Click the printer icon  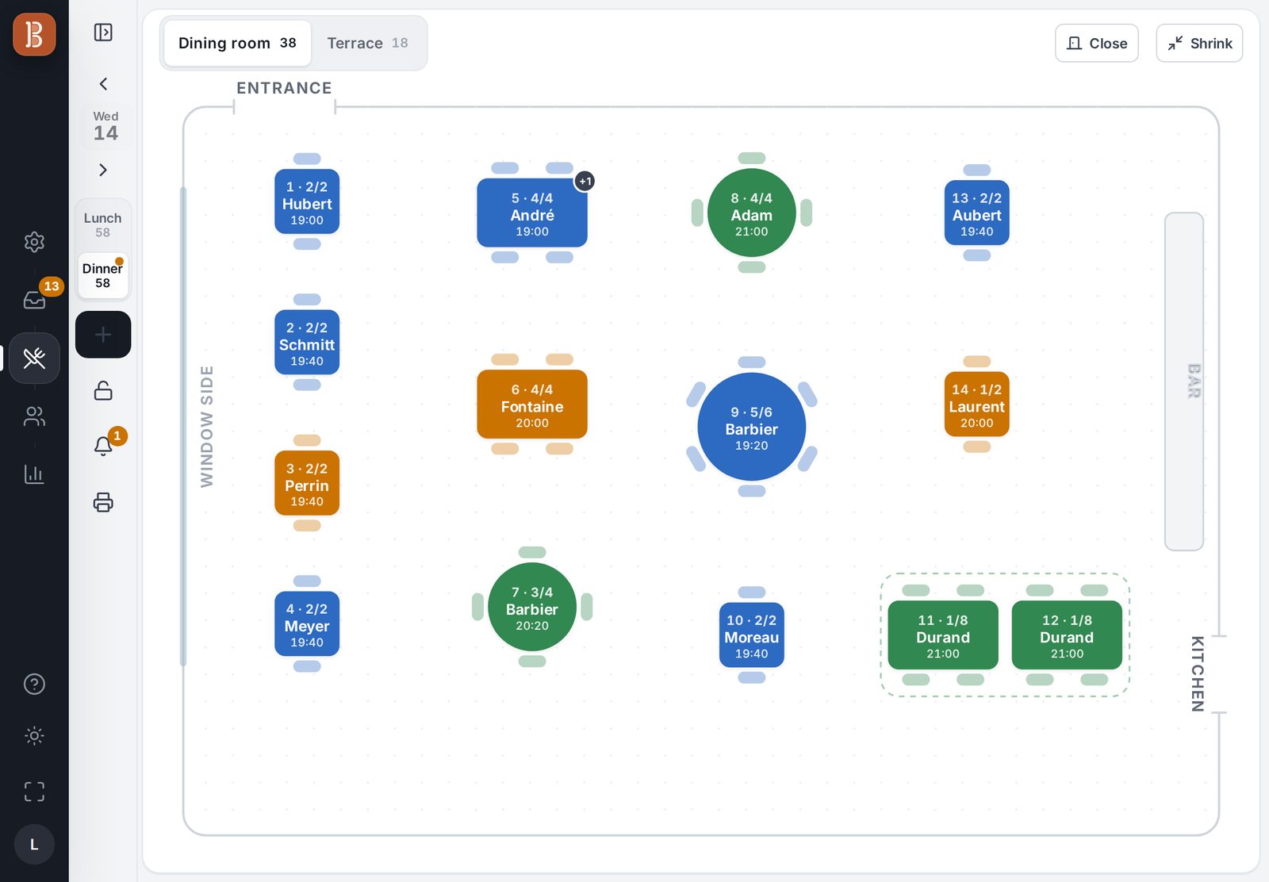pyautogui.click(x=103, y=502)
